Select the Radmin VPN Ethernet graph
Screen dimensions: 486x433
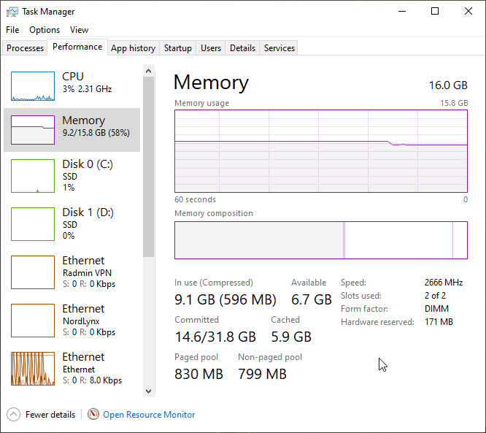coord(33,272)
